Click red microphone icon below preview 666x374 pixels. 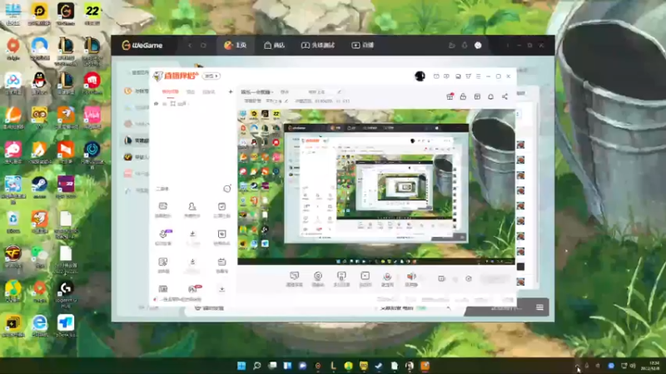point(387,278)
